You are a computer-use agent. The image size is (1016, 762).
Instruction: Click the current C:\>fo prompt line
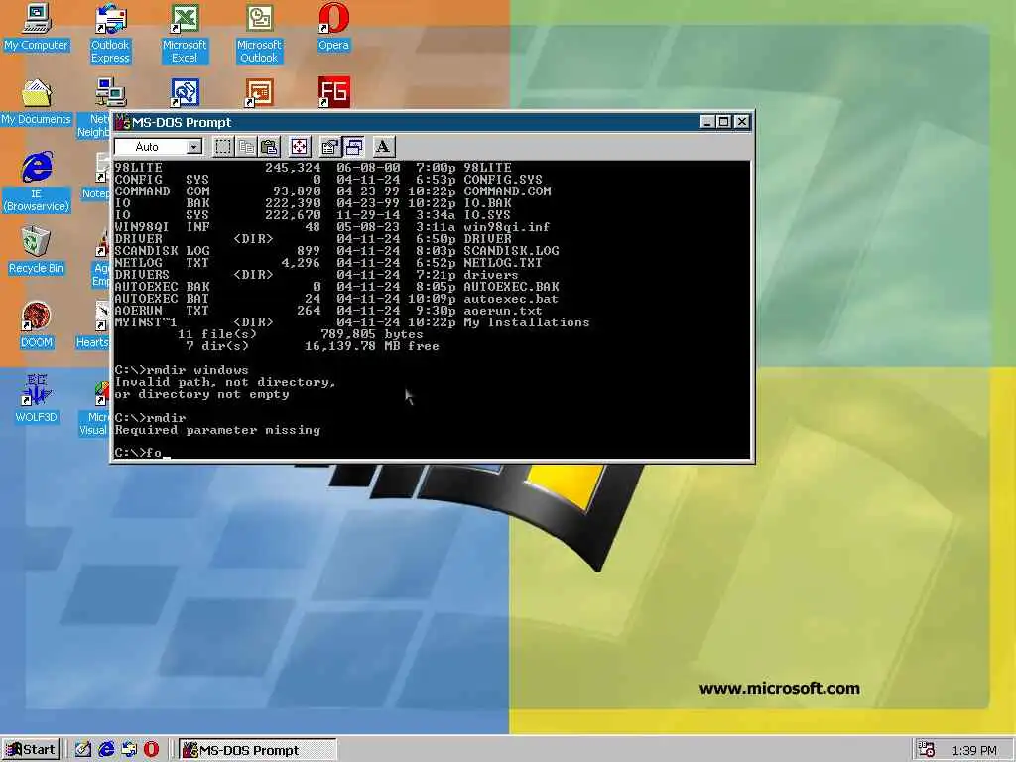142,452
